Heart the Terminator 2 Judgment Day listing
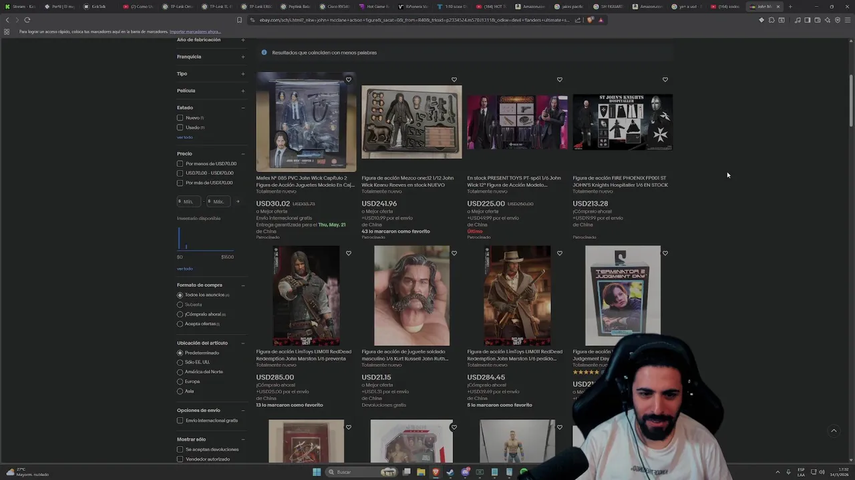 [x=665, y=253]
